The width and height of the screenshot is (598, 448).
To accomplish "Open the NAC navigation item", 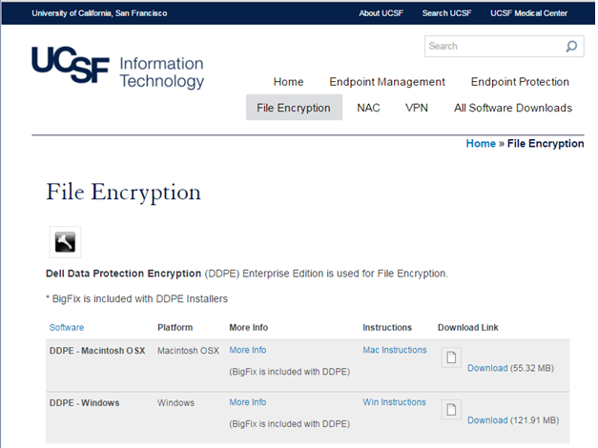I will pyautogui.click(x=368, y=108).
